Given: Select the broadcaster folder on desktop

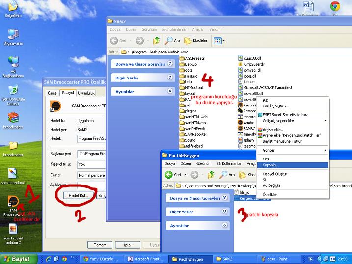Looking at the screenshot, I should pyautogui.click(x=13, y=149).
